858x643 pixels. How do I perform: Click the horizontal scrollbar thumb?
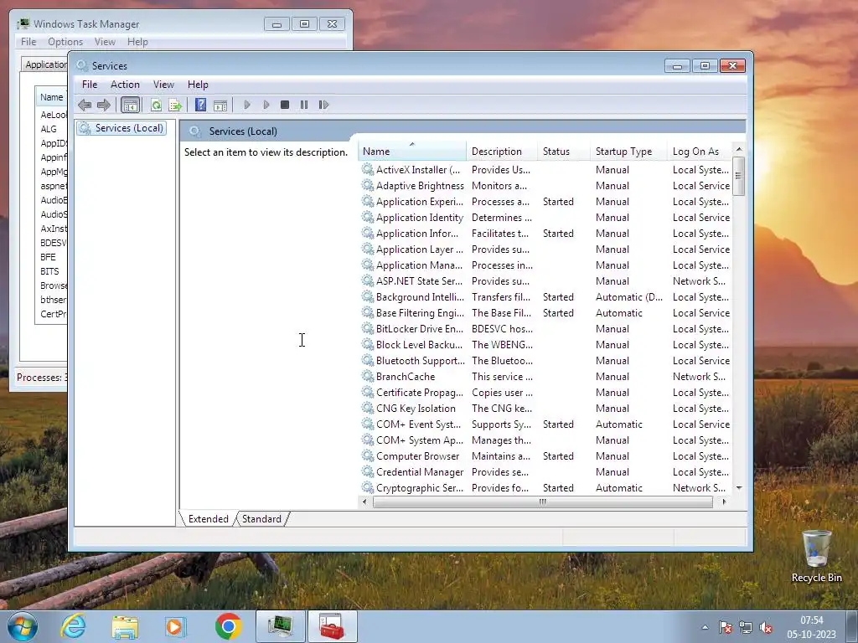(542, 502)
